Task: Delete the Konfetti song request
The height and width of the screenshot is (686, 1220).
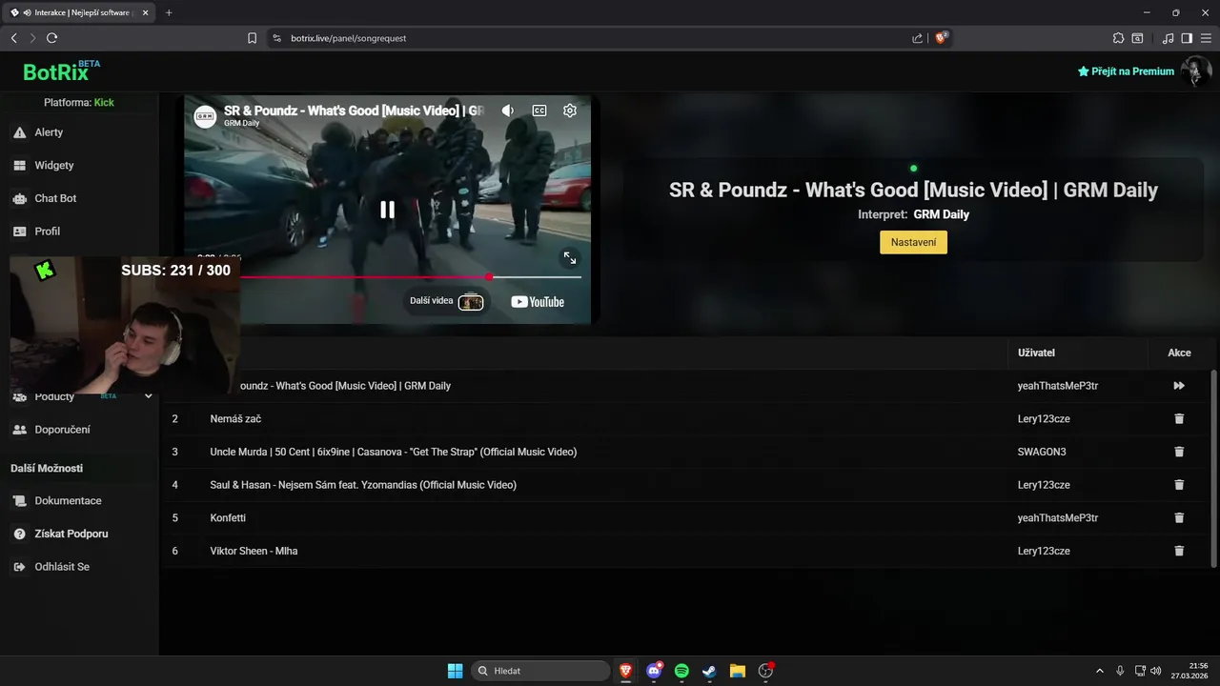Action: [1179, 518]
